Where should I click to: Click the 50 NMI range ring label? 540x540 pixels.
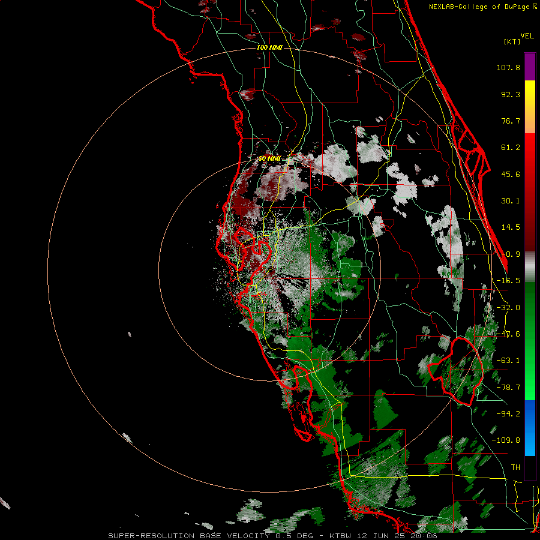269,158
